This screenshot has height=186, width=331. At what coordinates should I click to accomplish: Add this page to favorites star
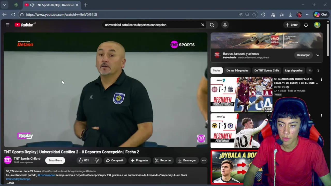pyautogui.click(x=254, y=15)
